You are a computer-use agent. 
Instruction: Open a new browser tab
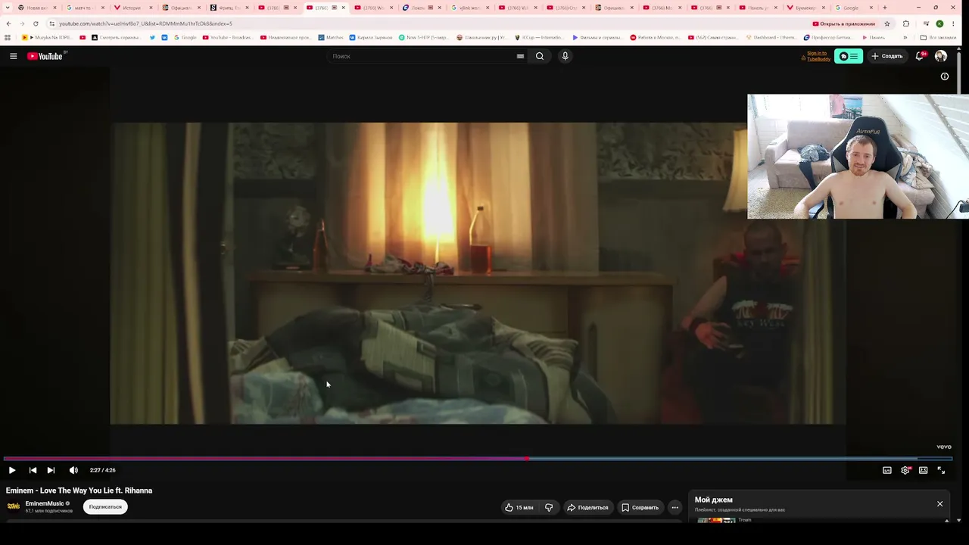pos(885,8)
